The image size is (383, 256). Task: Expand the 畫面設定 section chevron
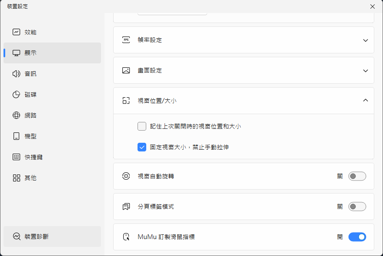pos(365,70)
